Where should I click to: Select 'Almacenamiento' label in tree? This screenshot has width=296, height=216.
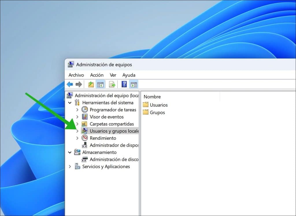(x=99, y=152)
